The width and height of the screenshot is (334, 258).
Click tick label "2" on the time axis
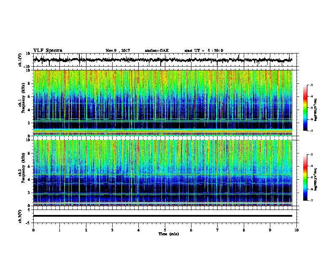point(86,230)
